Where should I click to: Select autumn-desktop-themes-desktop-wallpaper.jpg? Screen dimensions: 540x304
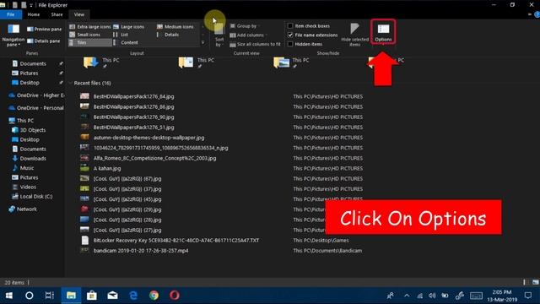(x=148, y=138)
